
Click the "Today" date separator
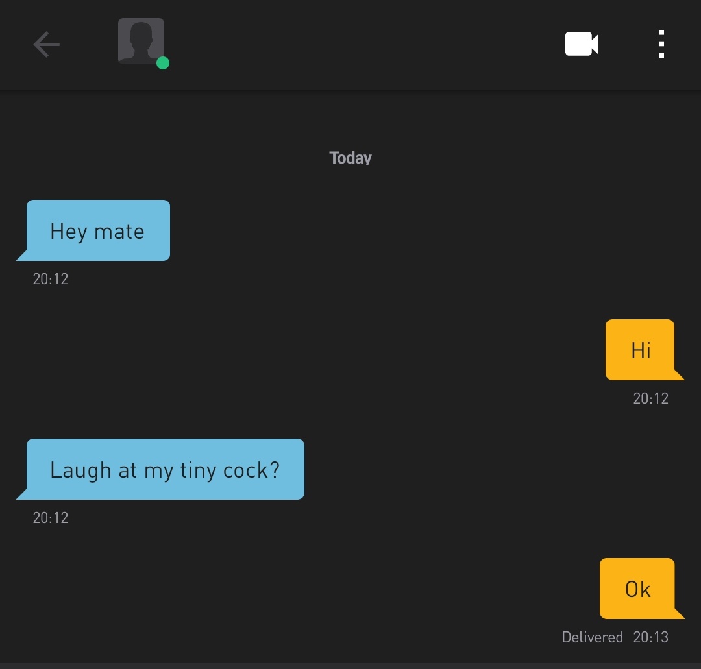[x=350, y=158]
